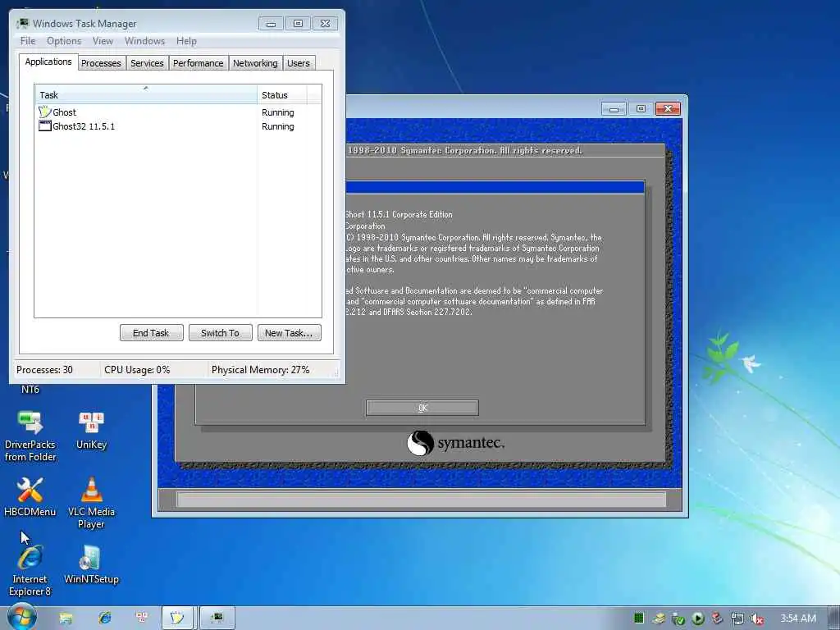
Task: Open Safely Remove Hardware tray icon
Action: point(678,619)
